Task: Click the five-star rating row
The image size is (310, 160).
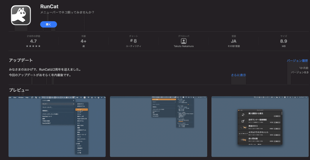Action: [33, 46]
